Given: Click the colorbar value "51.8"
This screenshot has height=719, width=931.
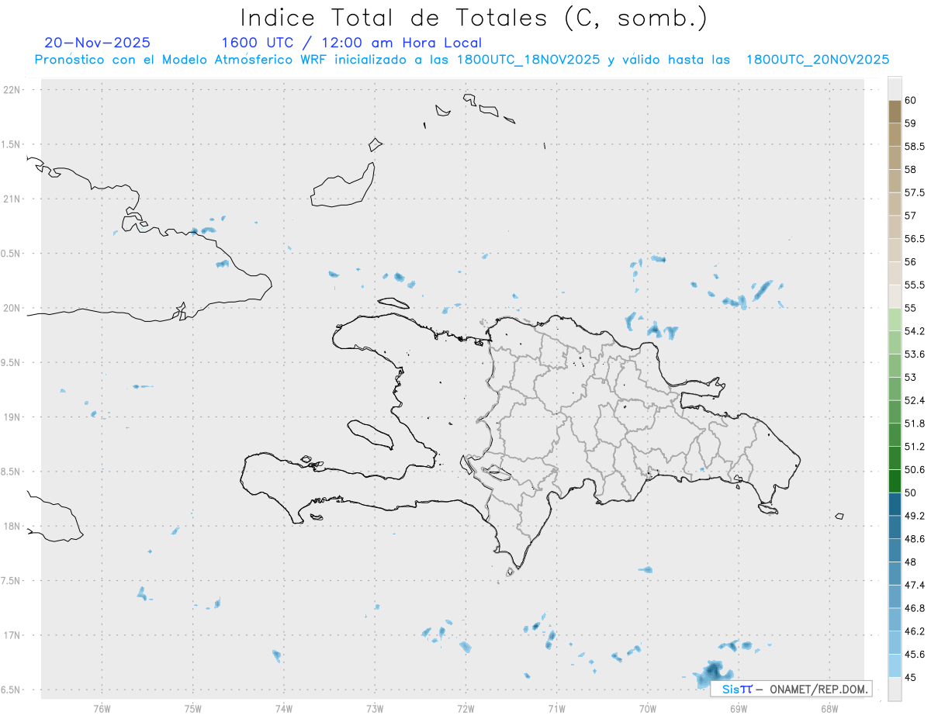Looking at the screenshot, I should [x=914, y=423].
